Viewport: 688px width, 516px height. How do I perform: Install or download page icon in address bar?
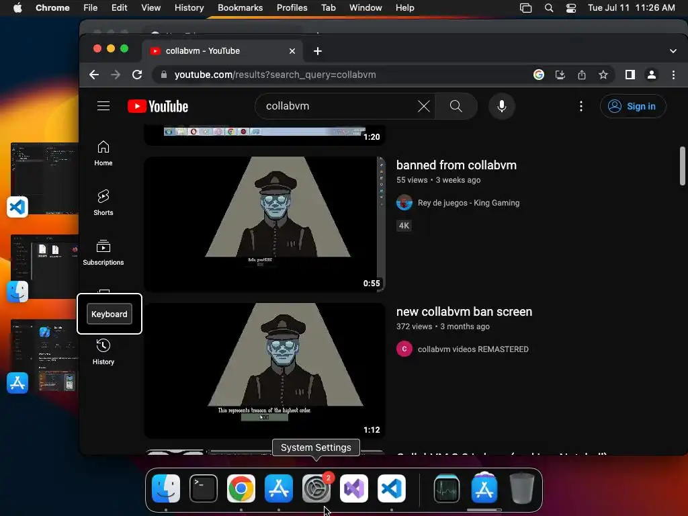560,75
